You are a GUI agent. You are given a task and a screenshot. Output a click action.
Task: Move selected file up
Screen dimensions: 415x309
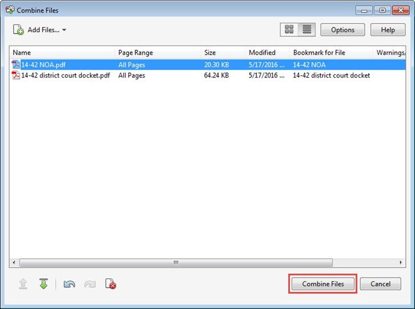click(23, 284)
